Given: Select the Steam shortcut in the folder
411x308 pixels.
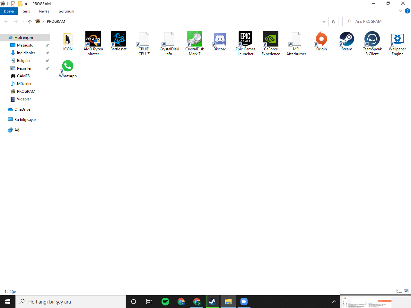Looking at the screenshot, I should point(347,41).
